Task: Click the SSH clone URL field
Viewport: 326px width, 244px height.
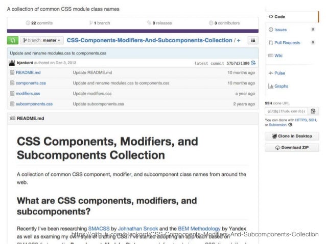Action: [x=286, y=112]
